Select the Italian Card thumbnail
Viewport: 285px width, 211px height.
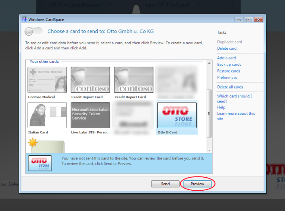[x=47, y=115]
